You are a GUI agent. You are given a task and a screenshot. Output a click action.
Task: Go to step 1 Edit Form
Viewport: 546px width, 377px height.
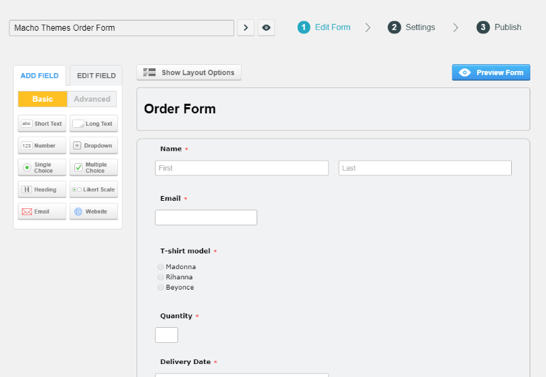324,27
